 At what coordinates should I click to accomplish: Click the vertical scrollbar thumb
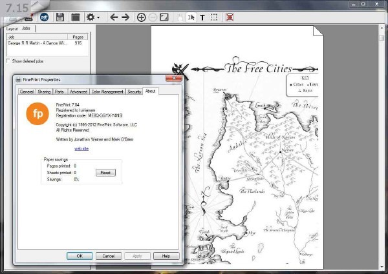tap(382, 38)
